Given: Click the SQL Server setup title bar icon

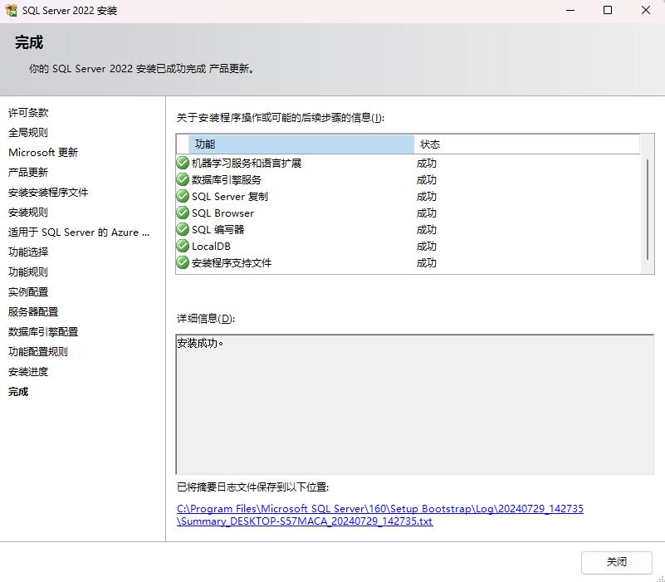Looking at the screenshot, I should point(12,11).
